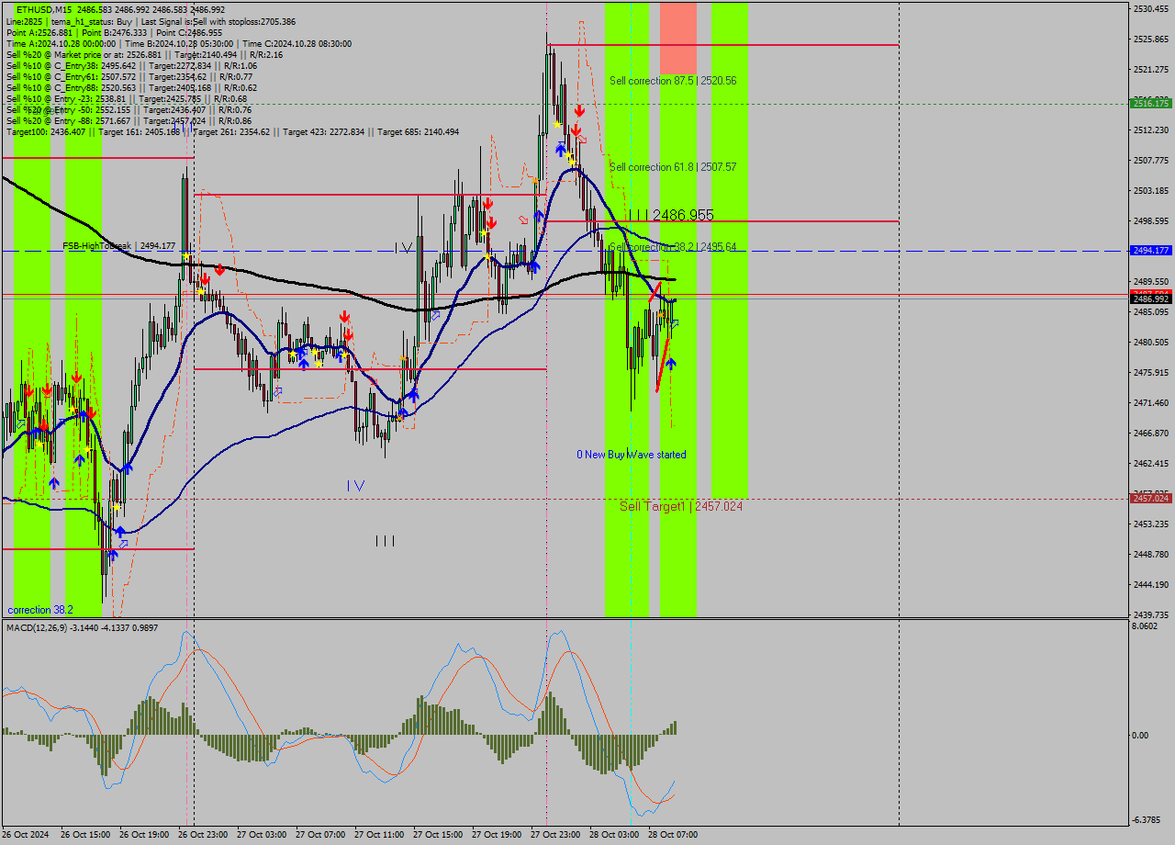Click the '27 Oct 03:00' time axis label
Image resolution: width=1175 pixels, height=845 pixels.
262,835
